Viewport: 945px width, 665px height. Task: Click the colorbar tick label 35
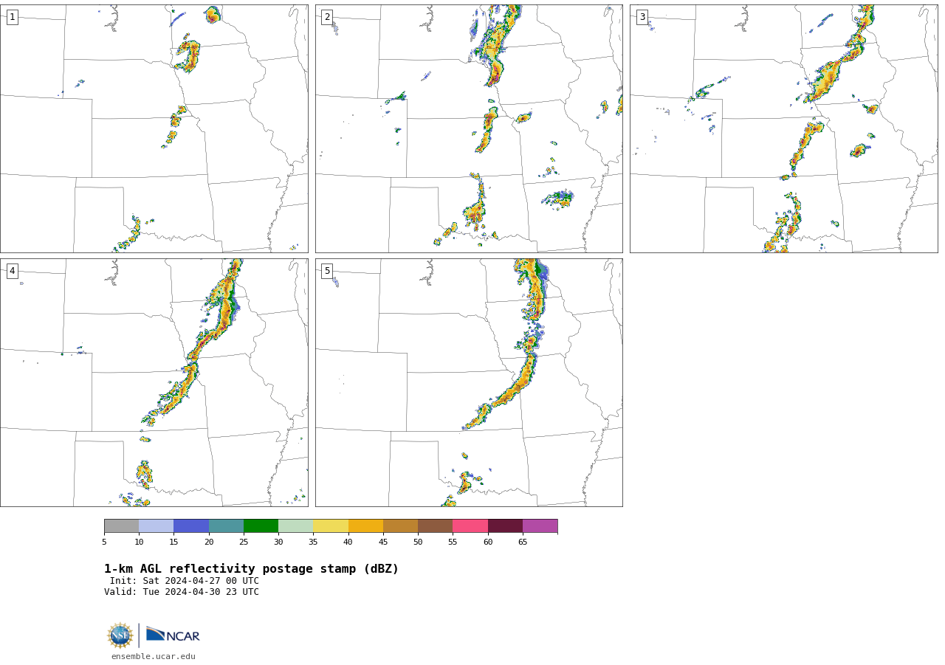tap(313, 542)
